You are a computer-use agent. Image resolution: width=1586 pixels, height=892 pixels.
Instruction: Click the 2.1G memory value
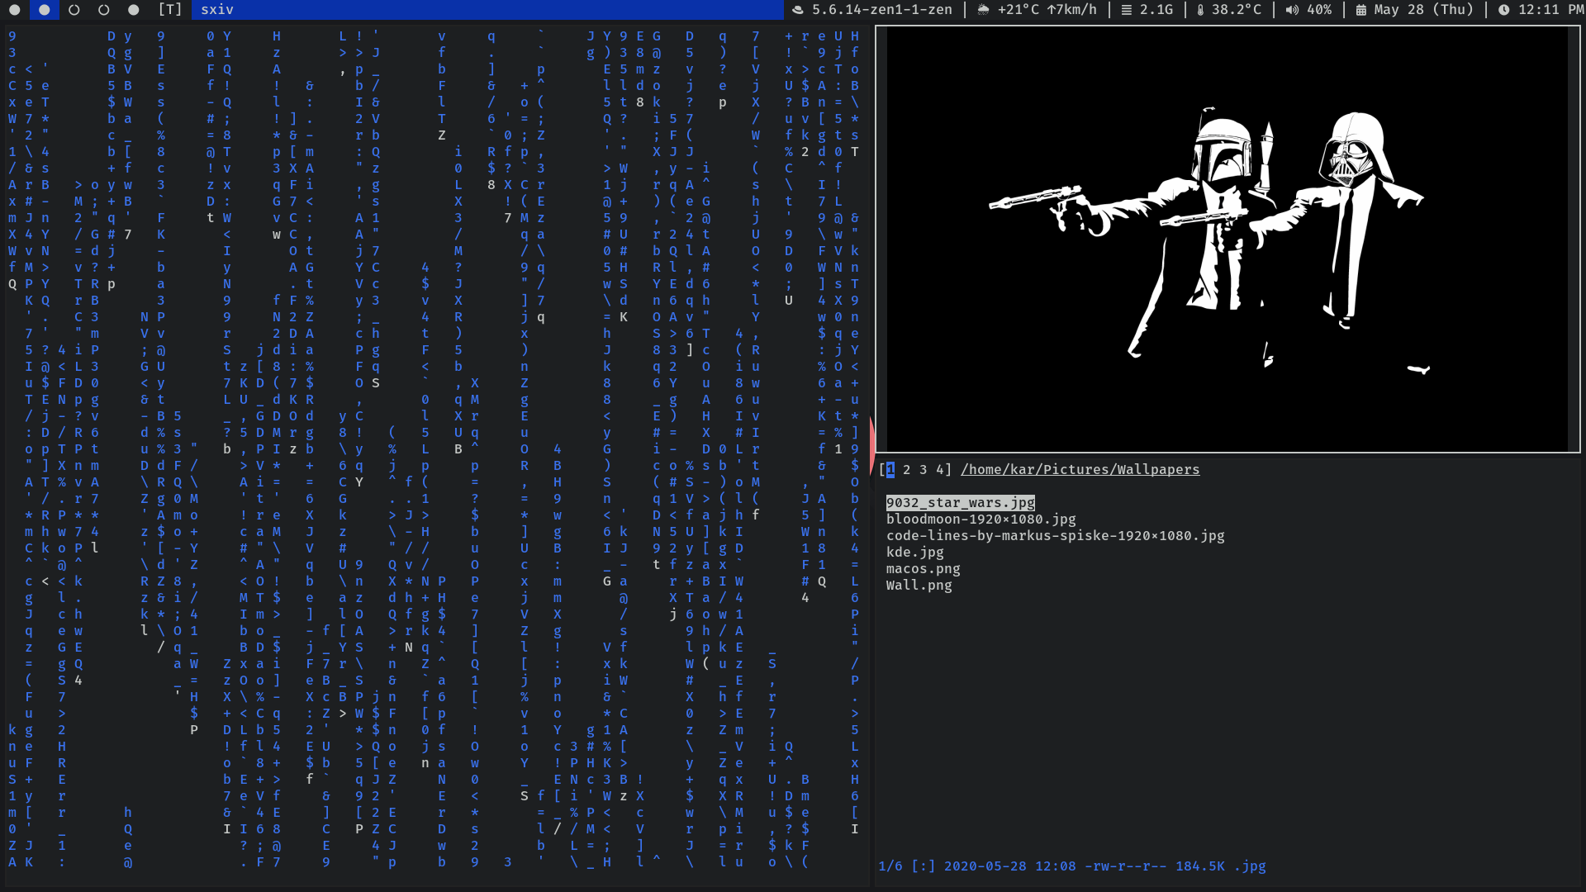[x=1156, y=10]
